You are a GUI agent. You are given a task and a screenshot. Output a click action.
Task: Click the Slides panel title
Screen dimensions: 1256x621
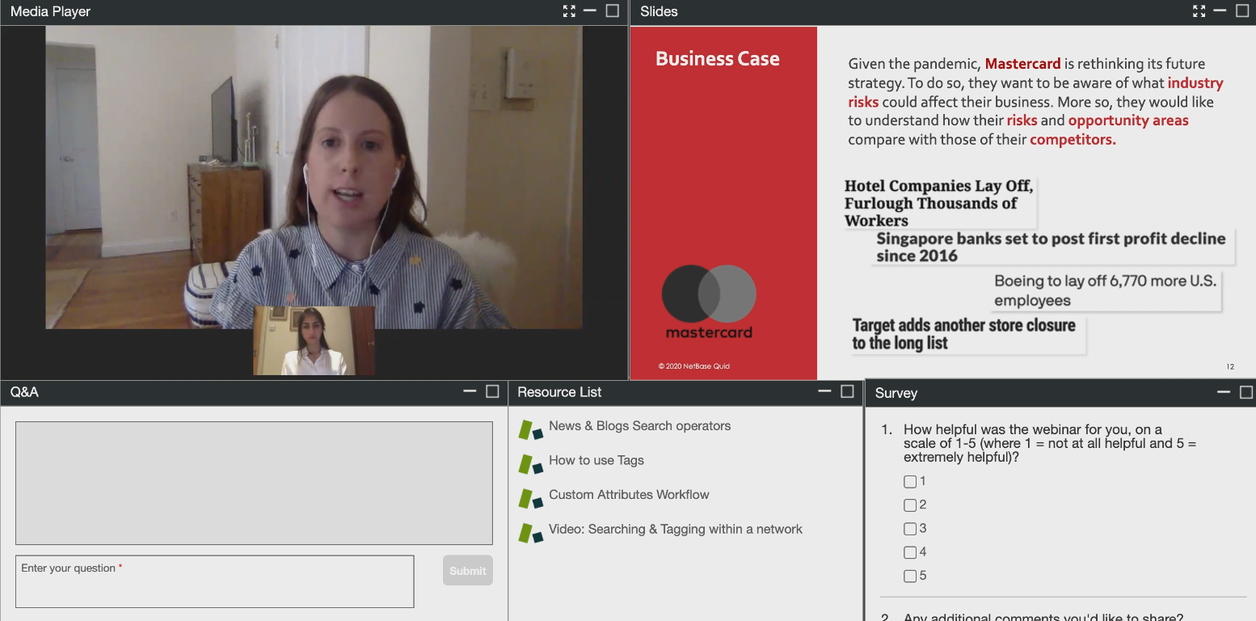point(659,11)
